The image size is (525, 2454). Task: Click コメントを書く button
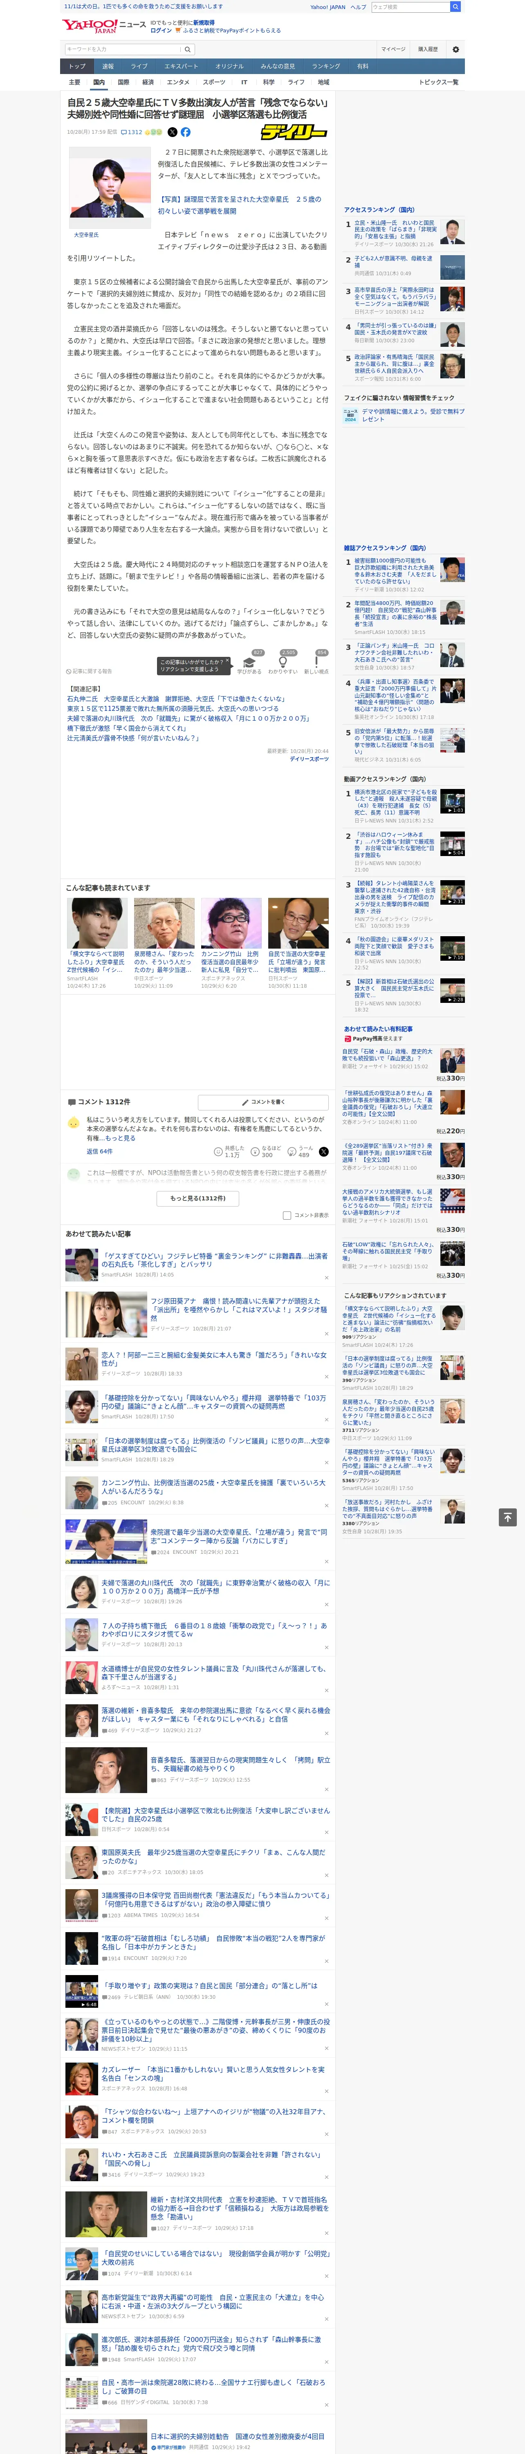click(x=264, y=1102)
